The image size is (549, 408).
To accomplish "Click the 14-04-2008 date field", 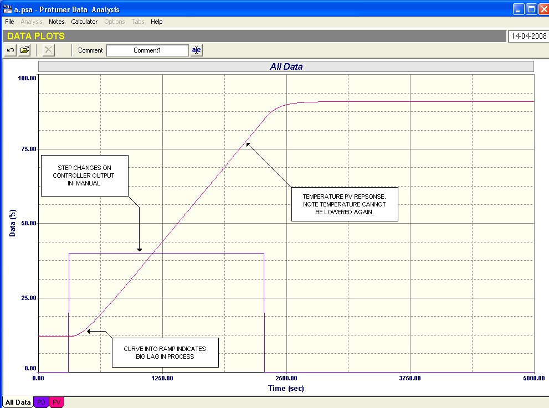I will [x=528, y=37].
